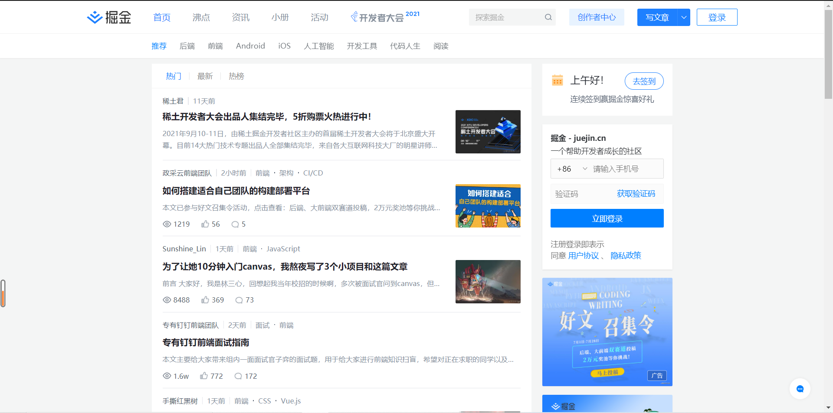The image size is (833, 413).
Task: Click the canvas article robot thumbnail
Action: pos(488,282)
